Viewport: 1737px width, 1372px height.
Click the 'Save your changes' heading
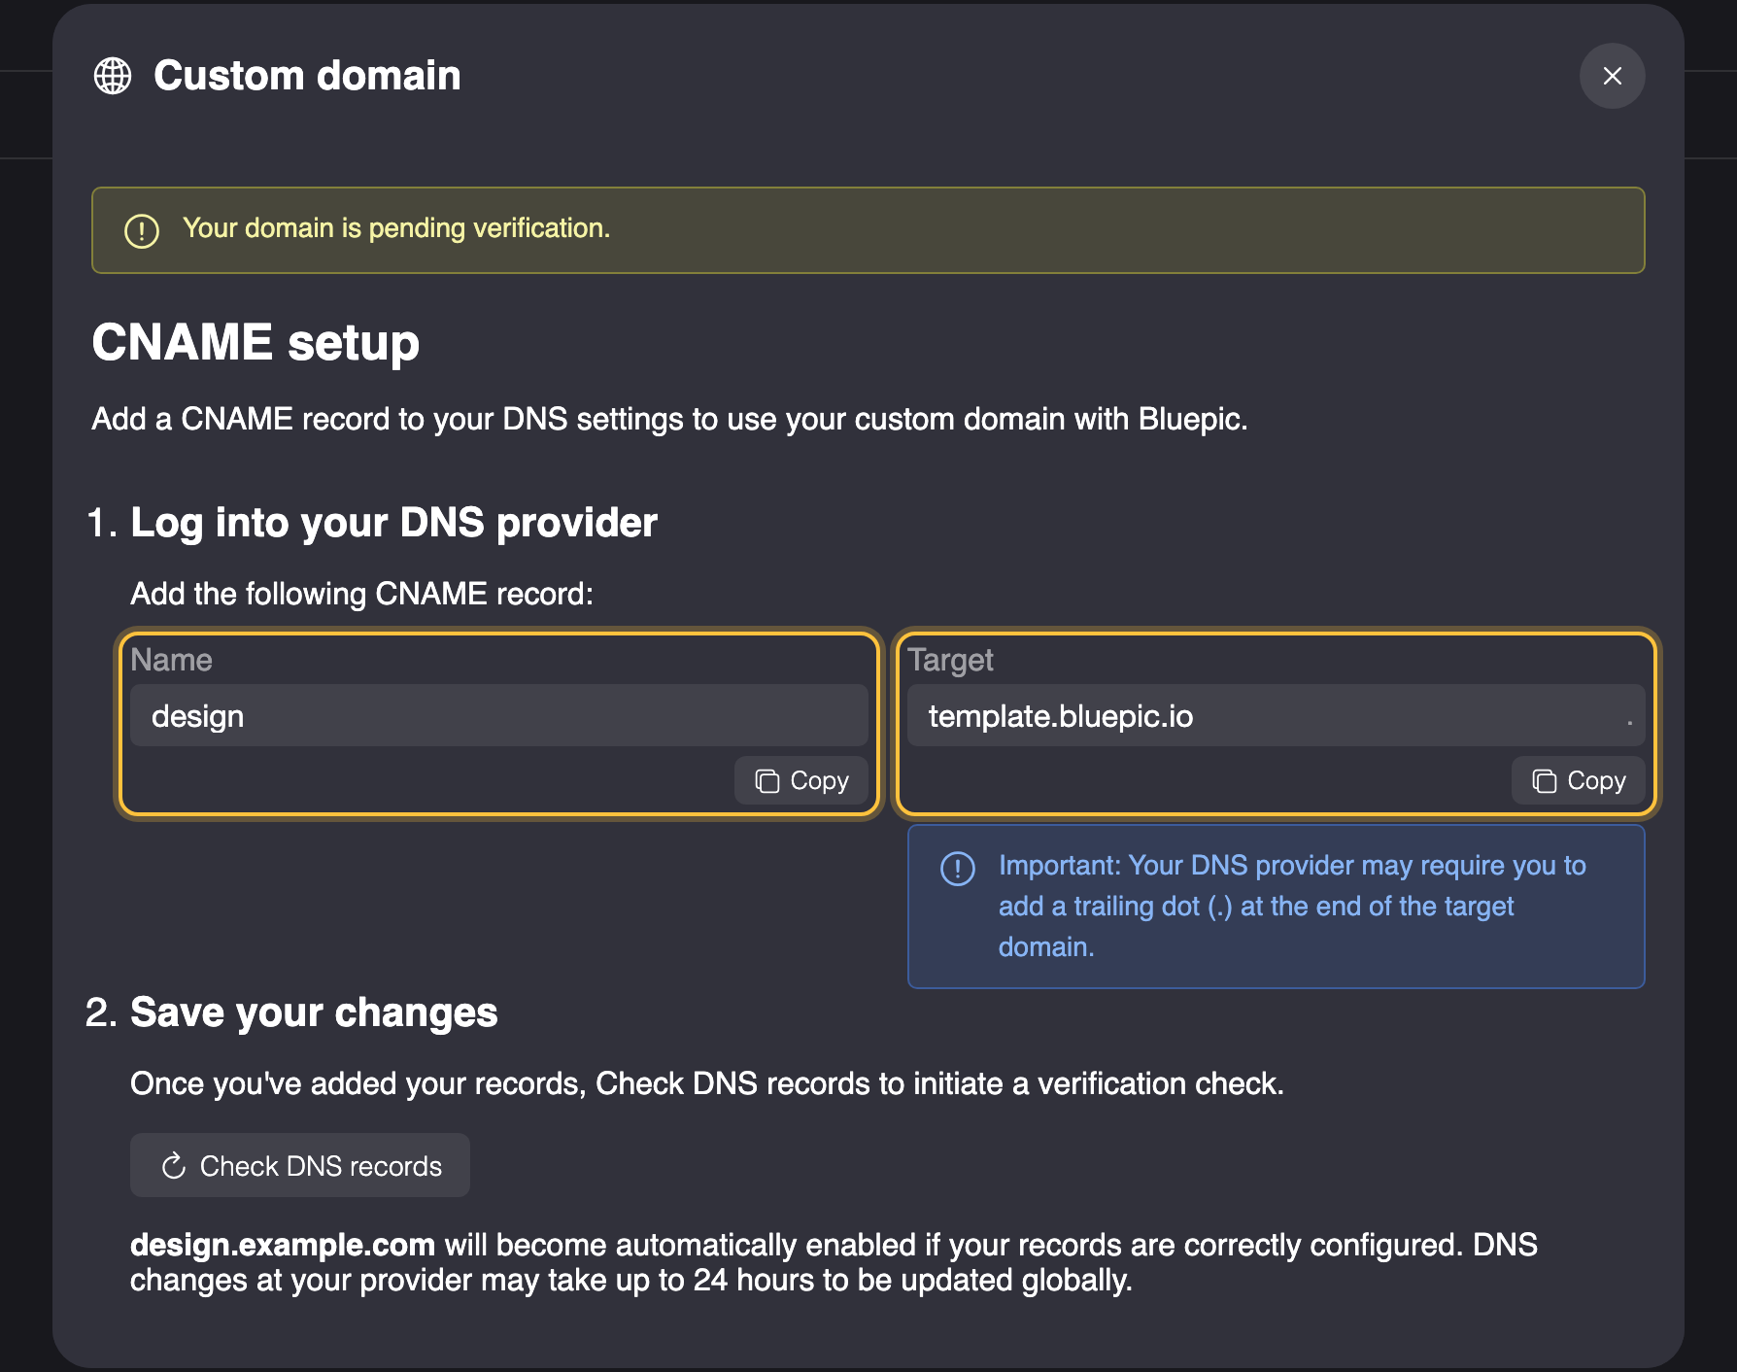314,1012
